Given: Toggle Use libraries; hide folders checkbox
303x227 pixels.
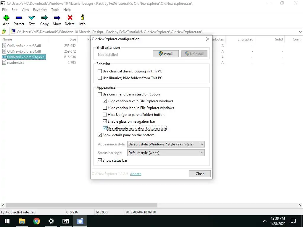Looking at the screenshot, I should [100, 78].
